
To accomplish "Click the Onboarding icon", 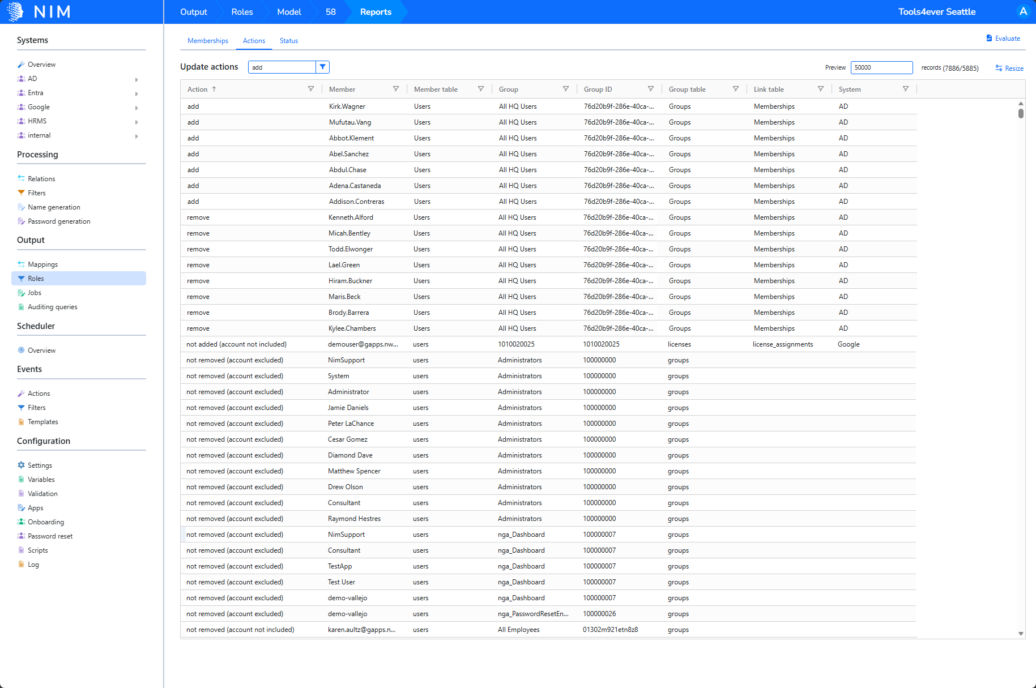I will pyautogui.click(x=21, y=522).
